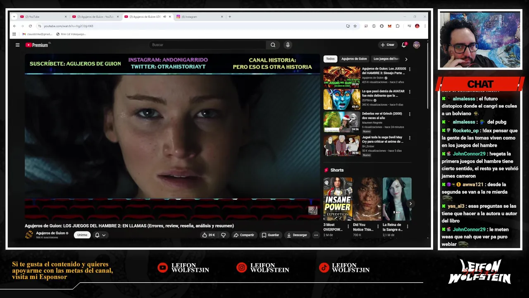
Task: Click the Unirme join button
Action: point(82,235)
